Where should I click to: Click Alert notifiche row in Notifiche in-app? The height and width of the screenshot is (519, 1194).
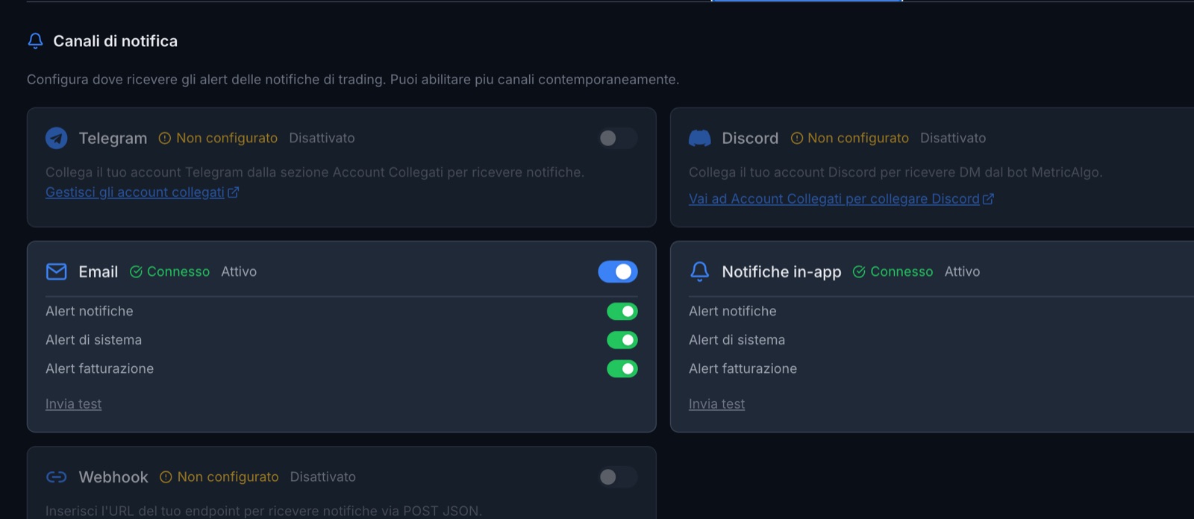[941, 311]
